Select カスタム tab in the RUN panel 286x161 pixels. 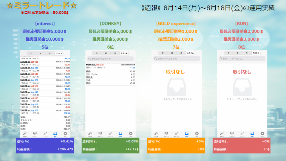[256, 53]
